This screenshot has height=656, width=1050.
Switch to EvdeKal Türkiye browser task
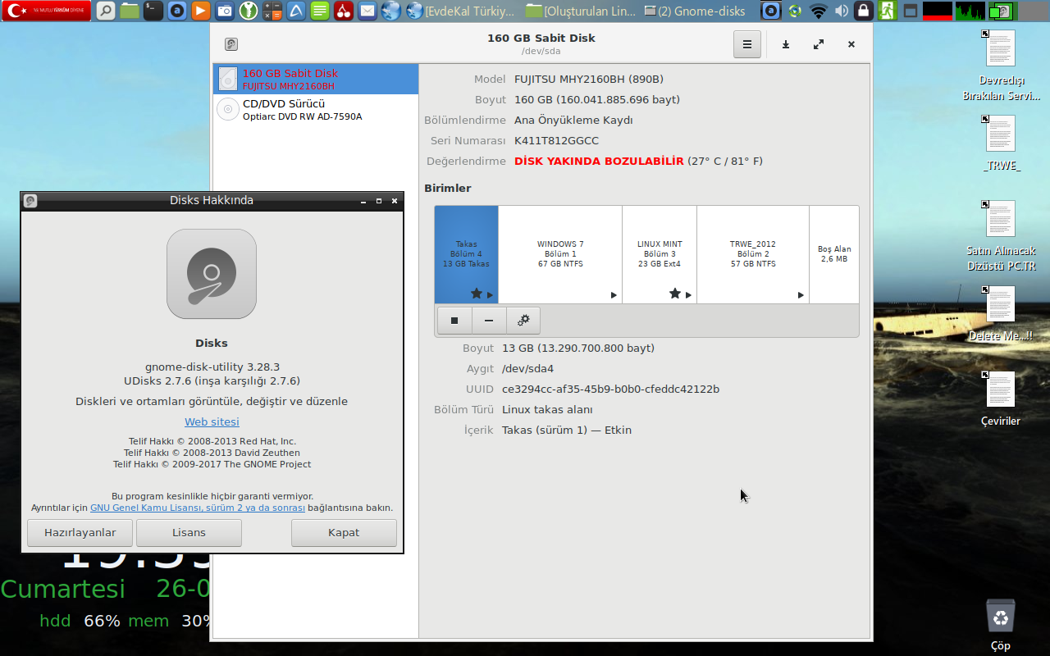(462, 11)
